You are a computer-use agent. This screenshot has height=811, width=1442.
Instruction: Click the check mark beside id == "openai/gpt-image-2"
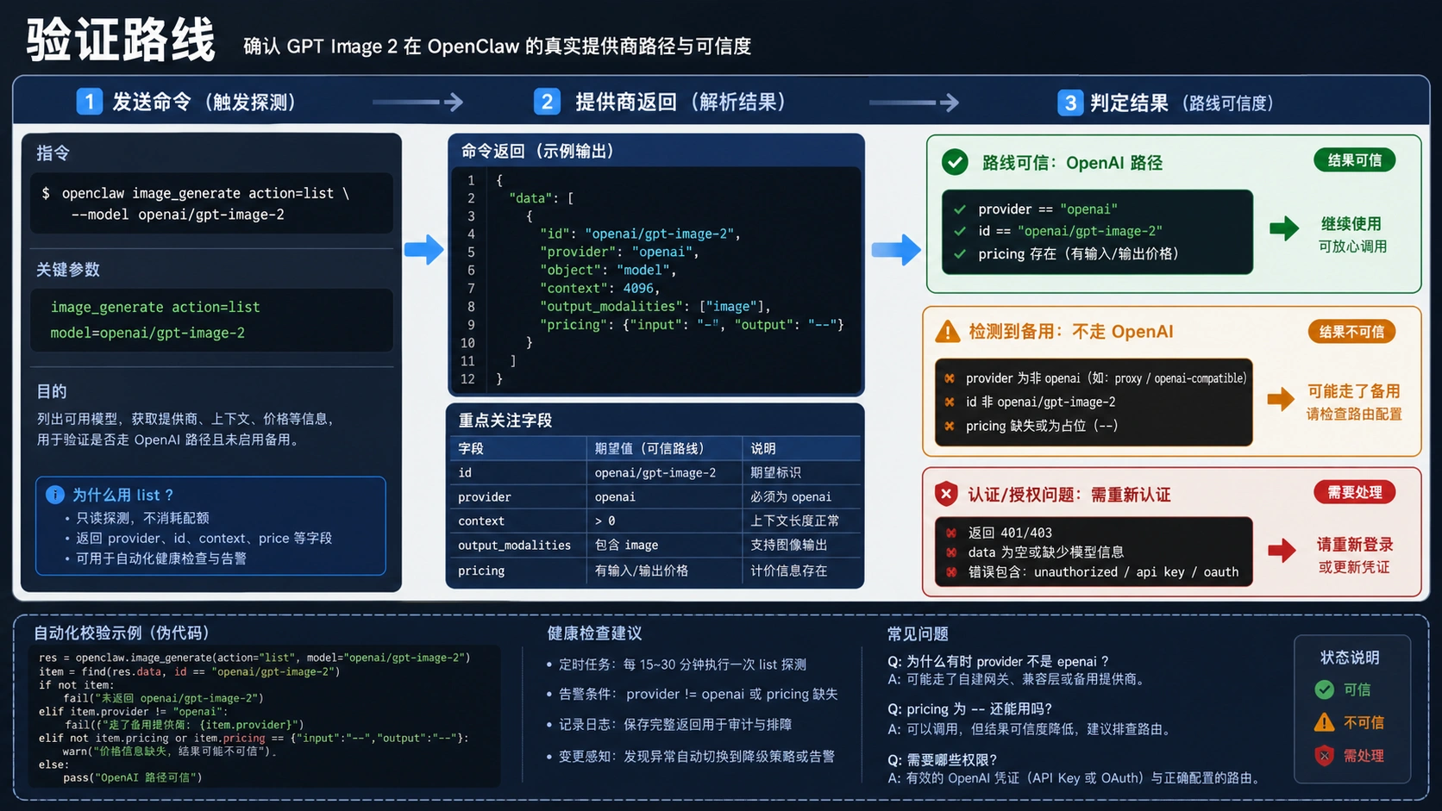coord(960,231)
